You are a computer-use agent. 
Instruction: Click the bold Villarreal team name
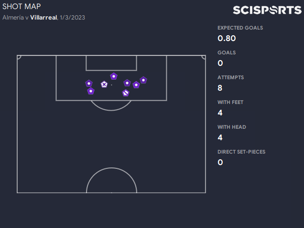point(43,17)
